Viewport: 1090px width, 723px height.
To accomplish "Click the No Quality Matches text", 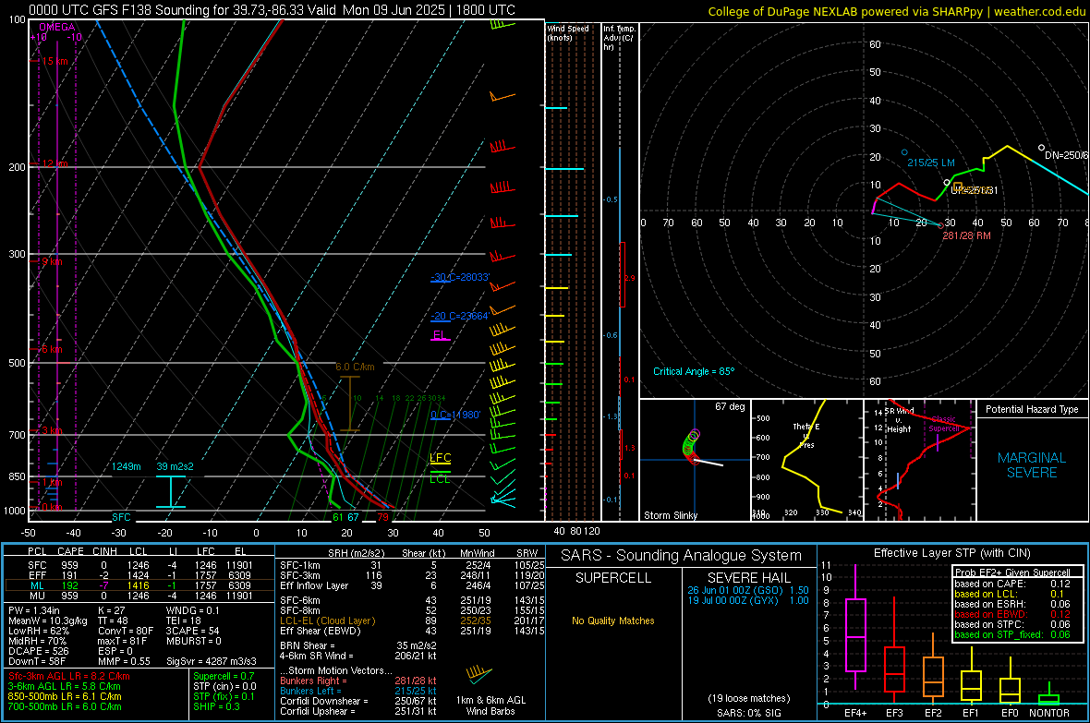I will point(613,621).
